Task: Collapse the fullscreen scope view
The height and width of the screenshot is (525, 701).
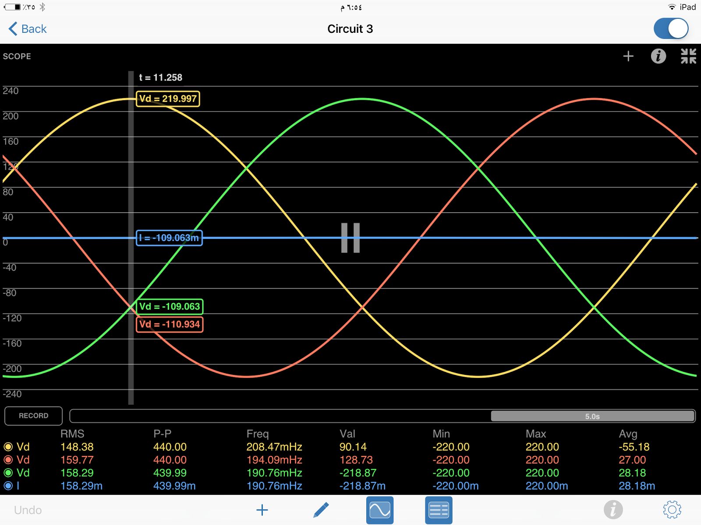Action: (x=688, y=56)
